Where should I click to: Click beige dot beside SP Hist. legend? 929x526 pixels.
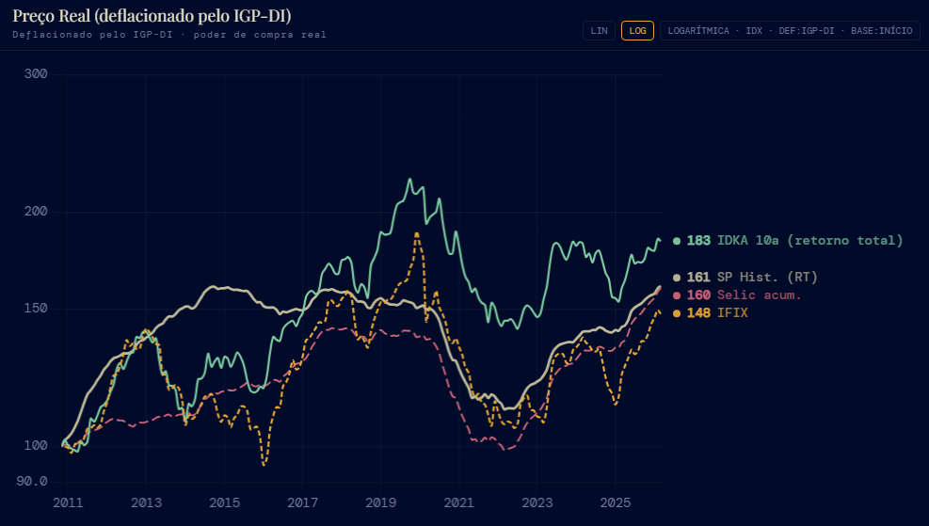677,278
